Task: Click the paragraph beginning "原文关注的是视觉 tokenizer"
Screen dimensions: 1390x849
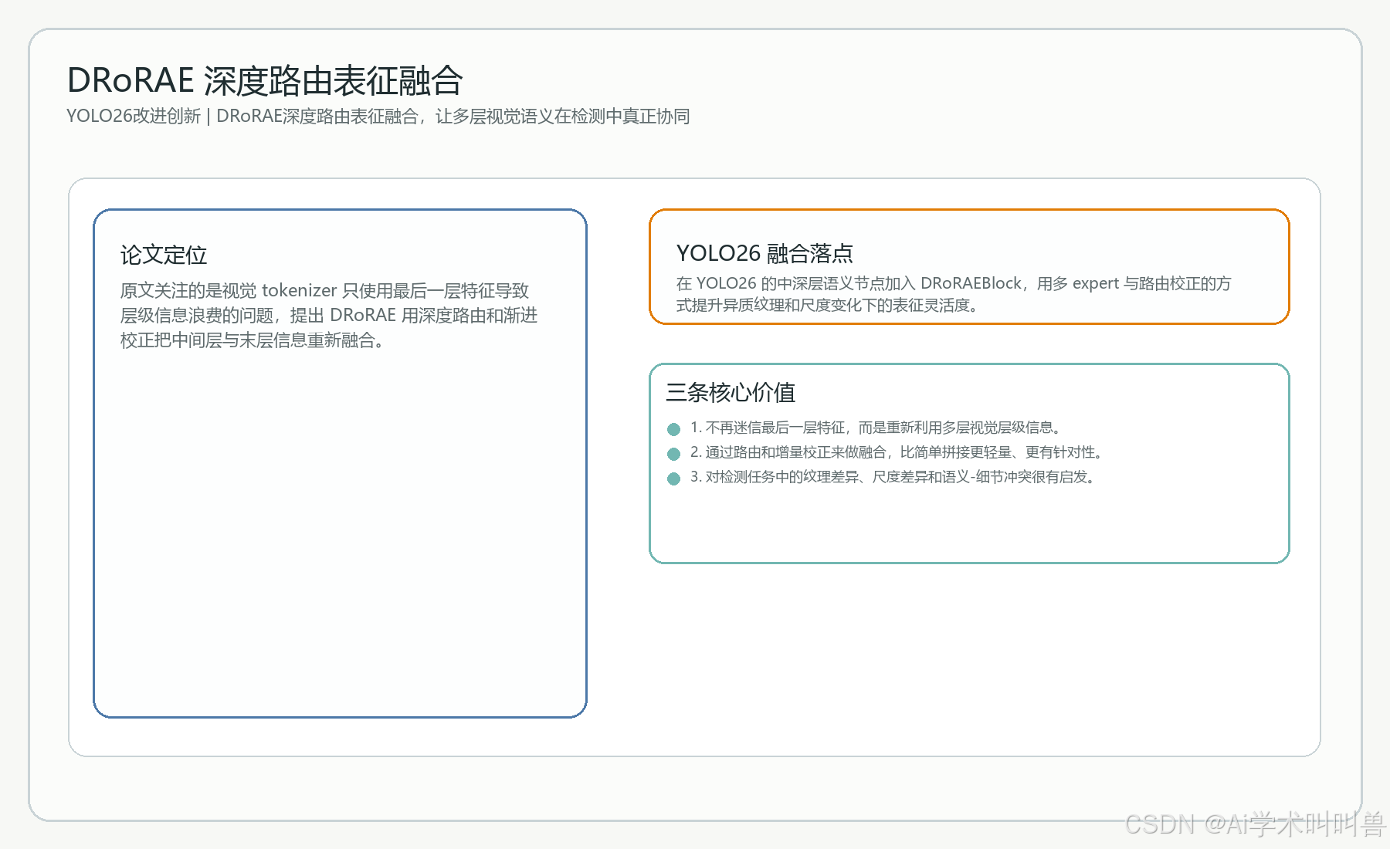Action: pos(329,315)
